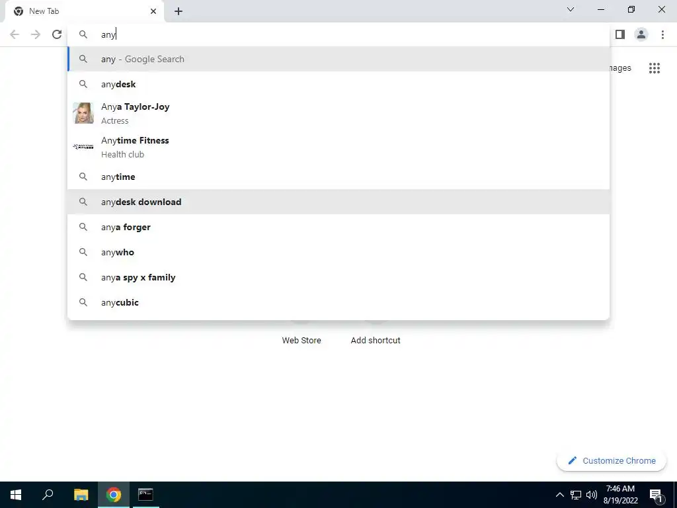Pick the anya forger suggestion
The height and width of the screenshot is (508, 677).
pos(338,228)
